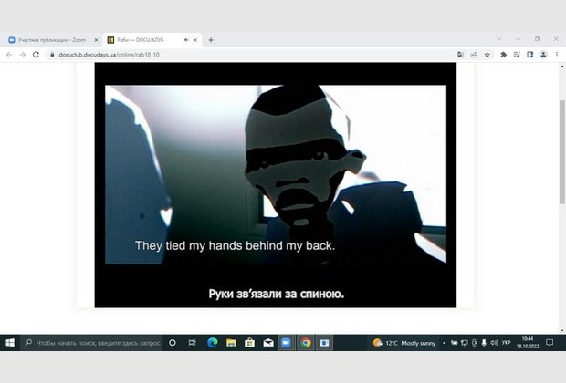Open Google Chrome from the taskbar
The height and width of the screenshot is (383, 566).
pos(305,343)
